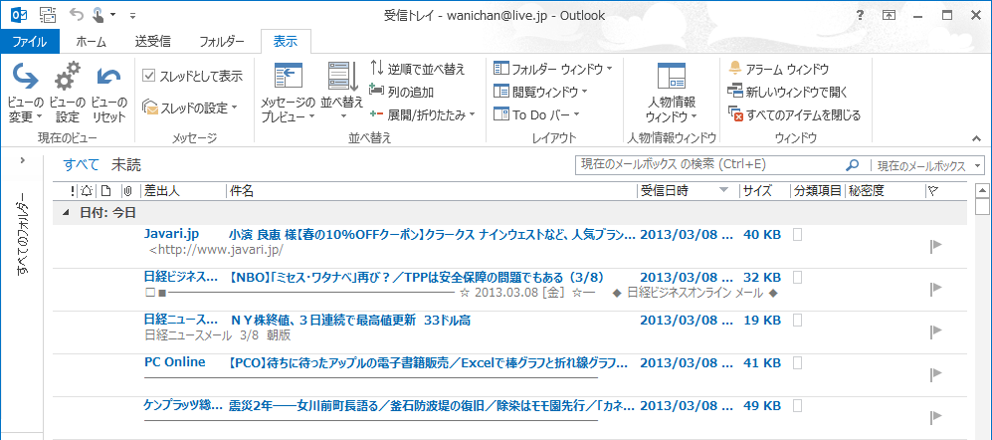Viewport: 992px width, 440px height.
Task: Click Send/Receive quick access toolbar icon
Action: [x=48, y=14]
